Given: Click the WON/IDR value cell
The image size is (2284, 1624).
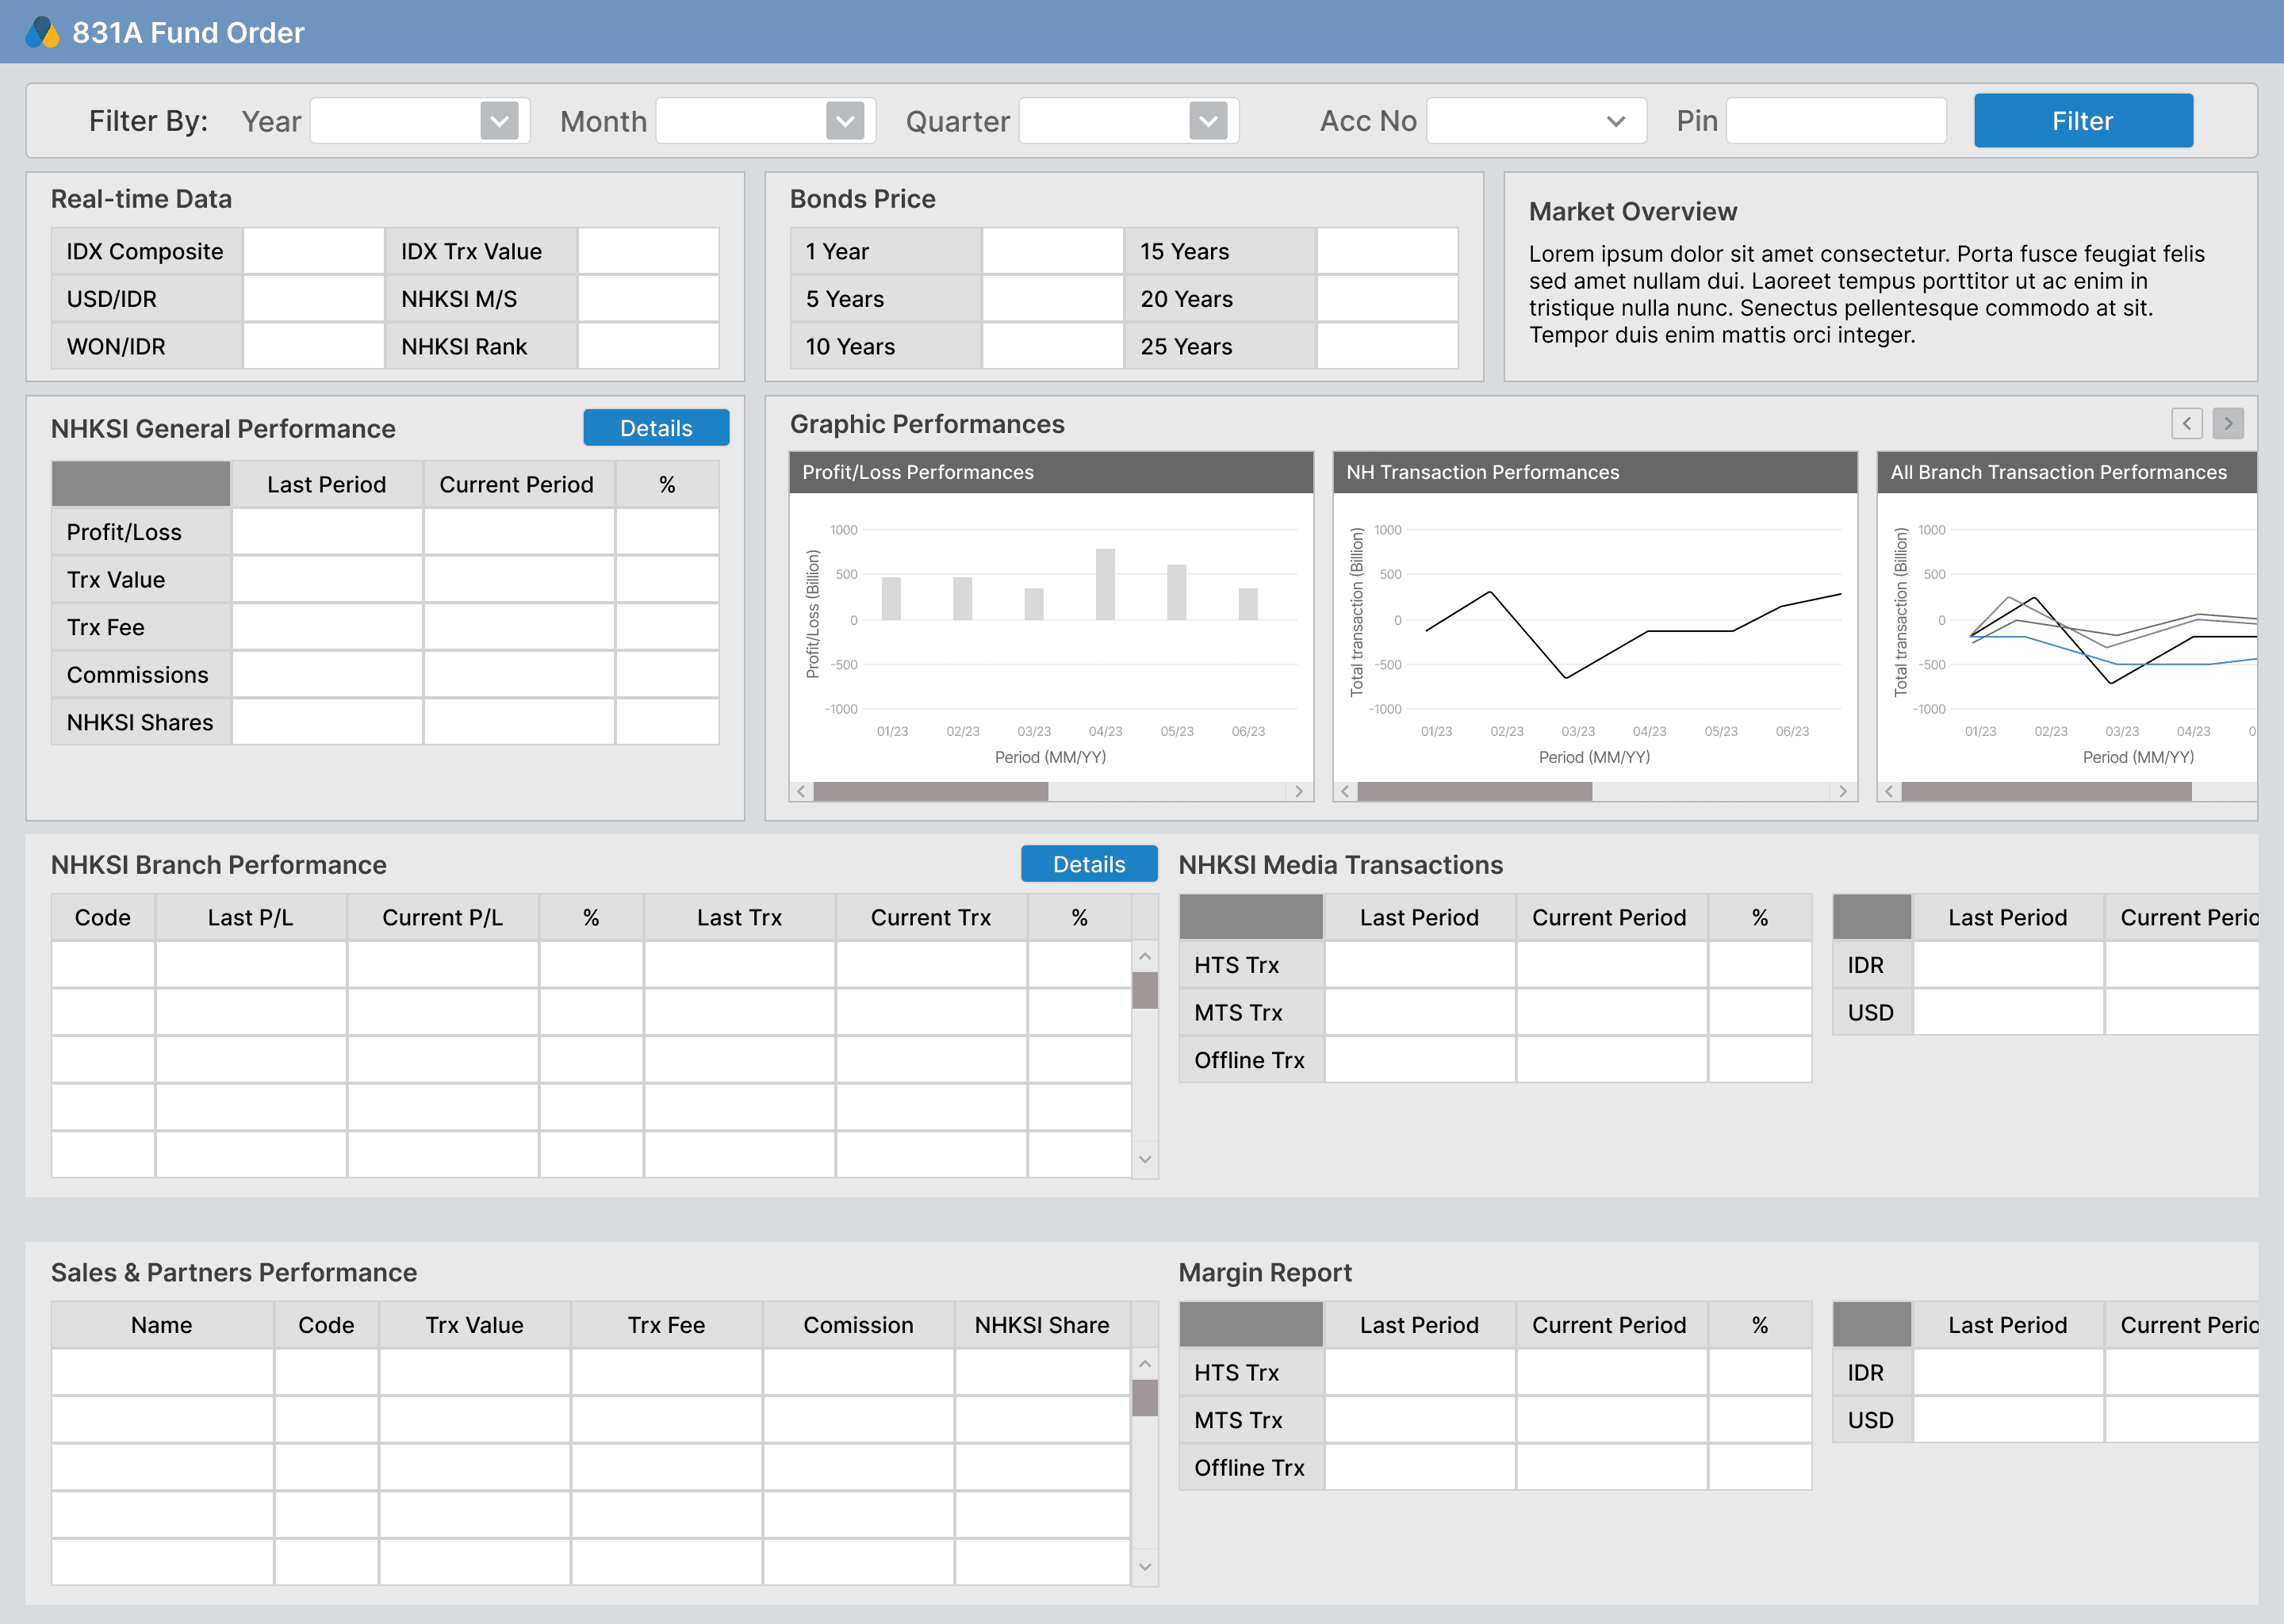Looking at the screenshot, I should pos(314,346).
